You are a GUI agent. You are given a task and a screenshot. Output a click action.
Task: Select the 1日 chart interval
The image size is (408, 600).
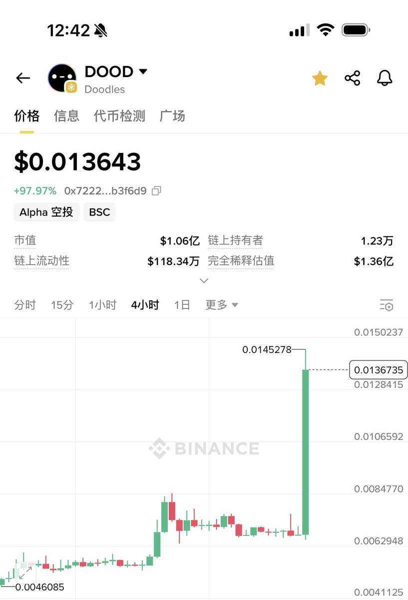182,305
